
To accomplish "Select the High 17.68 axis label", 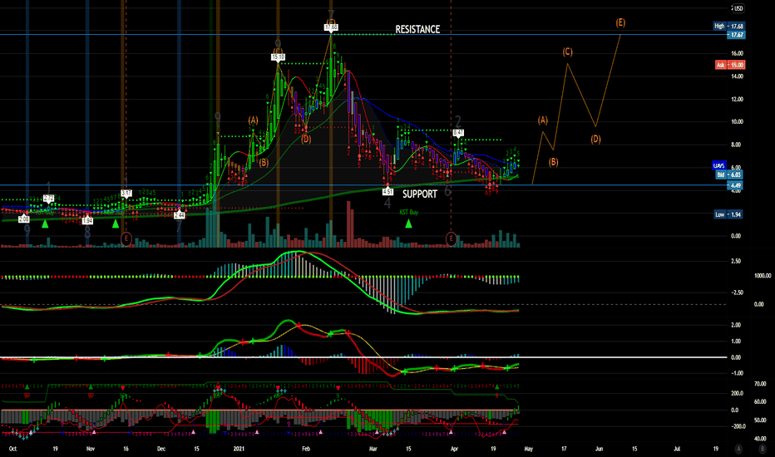I will click(x=729, y=27).
